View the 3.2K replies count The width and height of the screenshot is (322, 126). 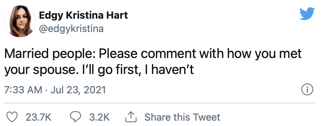100,117
